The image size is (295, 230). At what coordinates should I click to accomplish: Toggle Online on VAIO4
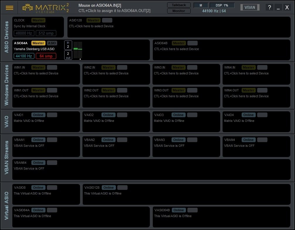click(x=249, y=115)
